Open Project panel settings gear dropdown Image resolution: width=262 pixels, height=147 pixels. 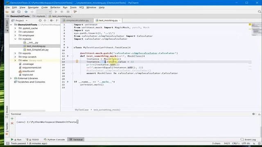(x=52, y=20)
